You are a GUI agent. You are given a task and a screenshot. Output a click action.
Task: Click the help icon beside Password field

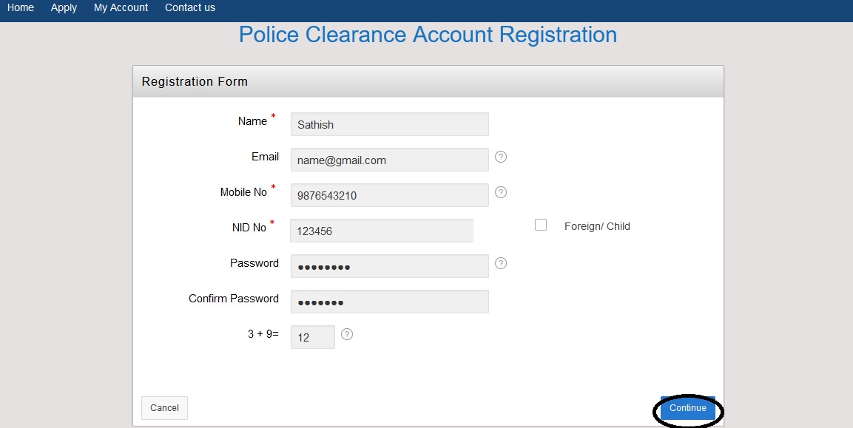click(x=501, y=263)
